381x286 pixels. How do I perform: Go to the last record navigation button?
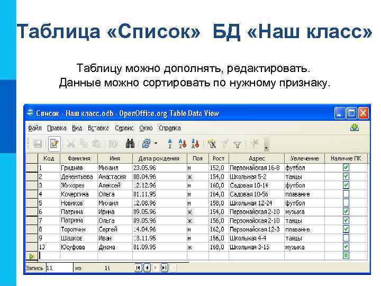(x=164, y=268)
